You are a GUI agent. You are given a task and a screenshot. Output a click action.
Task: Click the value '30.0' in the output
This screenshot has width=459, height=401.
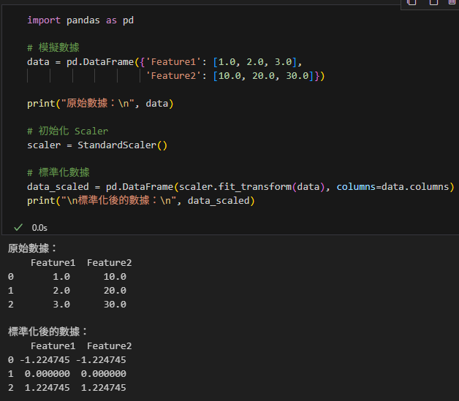115,304
